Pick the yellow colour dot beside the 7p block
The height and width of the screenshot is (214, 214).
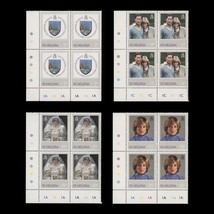coord(31,73)
